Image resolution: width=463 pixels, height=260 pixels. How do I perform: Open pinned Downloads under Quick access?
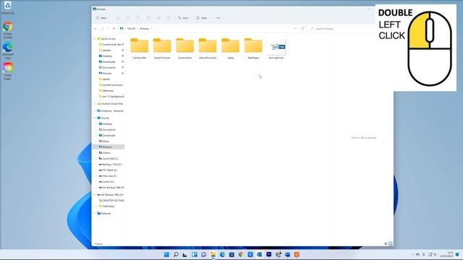pyautogui.click(x=107, y=62)
